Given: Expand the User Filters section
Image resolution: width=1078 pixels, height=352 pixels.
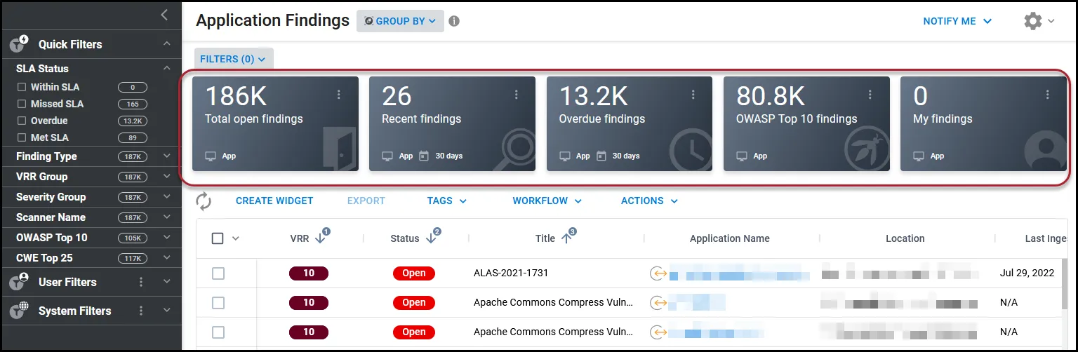Looking at the screenshot, I should (167, 282).
